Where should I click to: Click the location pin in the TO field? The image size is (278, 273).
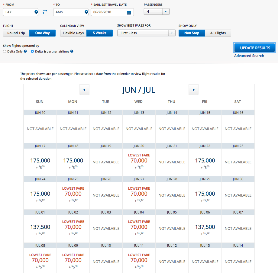tap(86, 12)
